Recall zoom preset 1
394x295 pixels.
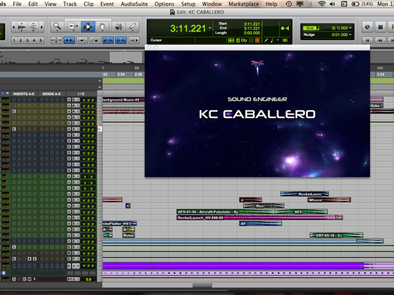click(14, 40)
